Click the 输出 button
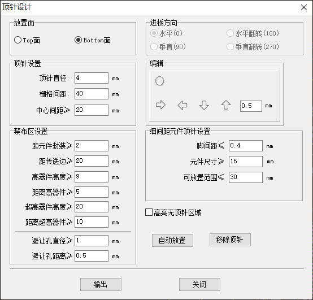This screenshot has width=313, height=300. [x=101, y=284]
